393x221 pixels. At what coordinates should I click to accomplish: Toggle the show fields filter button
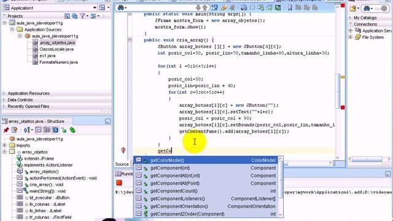coord(47,130)
